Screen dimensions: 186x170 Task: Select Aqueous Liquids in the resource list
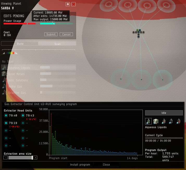(39, 68)
